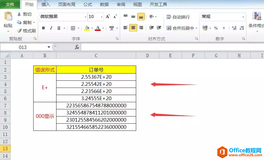264x160 pixels.
Task: Switch to the Data (数据) tab
Action: click(x=104, y=4)
